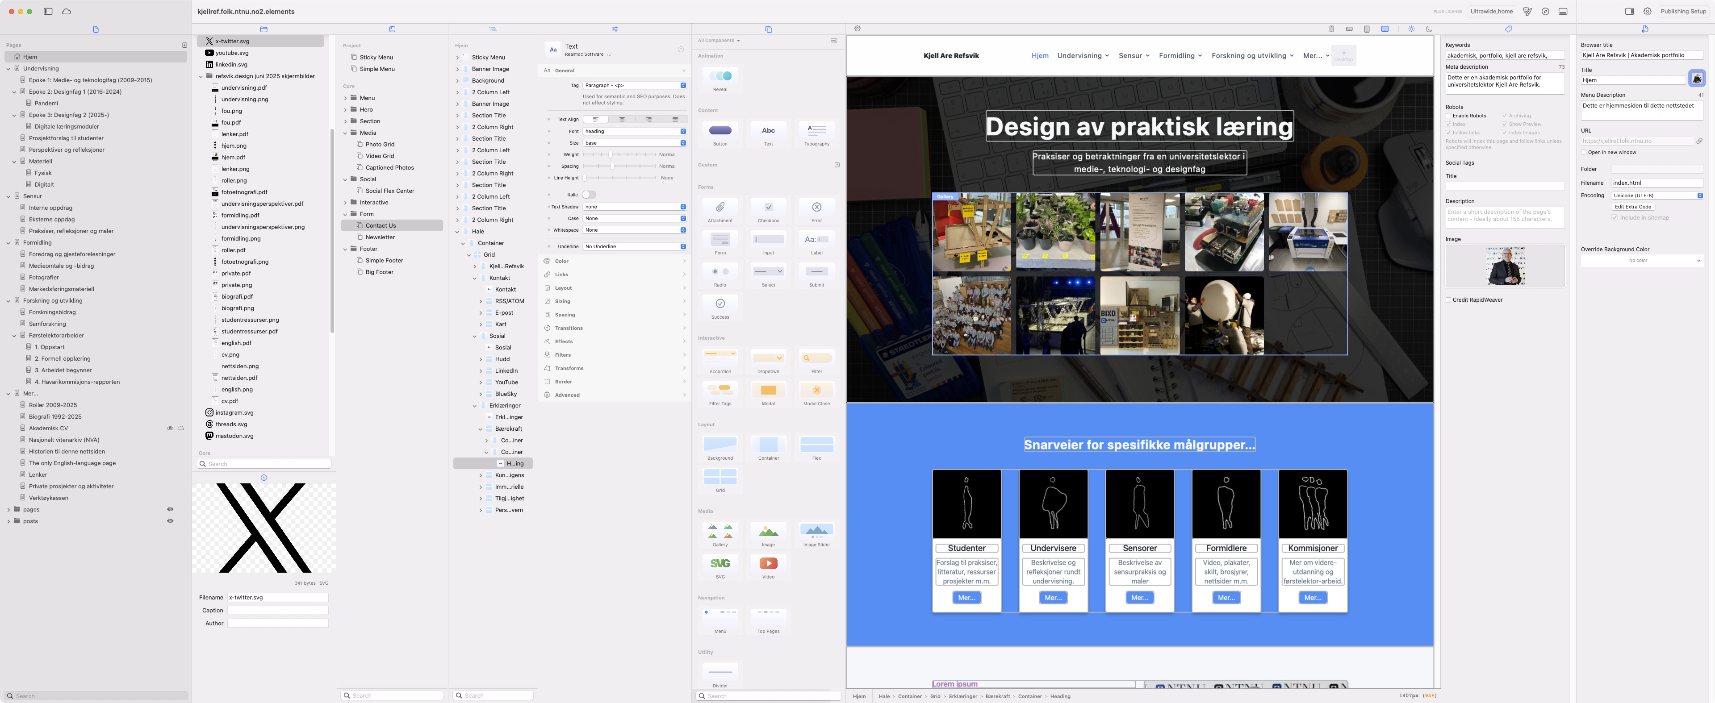Add the Typography component
Screen dimensions: 1715x703
817,134
